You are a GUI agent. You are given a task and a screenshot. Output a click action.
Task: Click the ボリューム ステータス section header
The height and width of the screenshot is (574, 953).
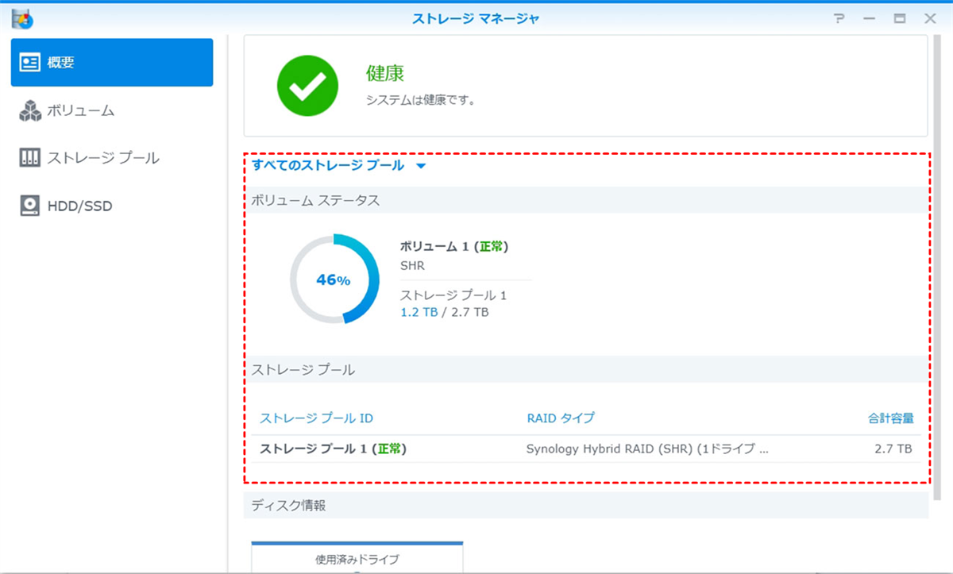586,200
